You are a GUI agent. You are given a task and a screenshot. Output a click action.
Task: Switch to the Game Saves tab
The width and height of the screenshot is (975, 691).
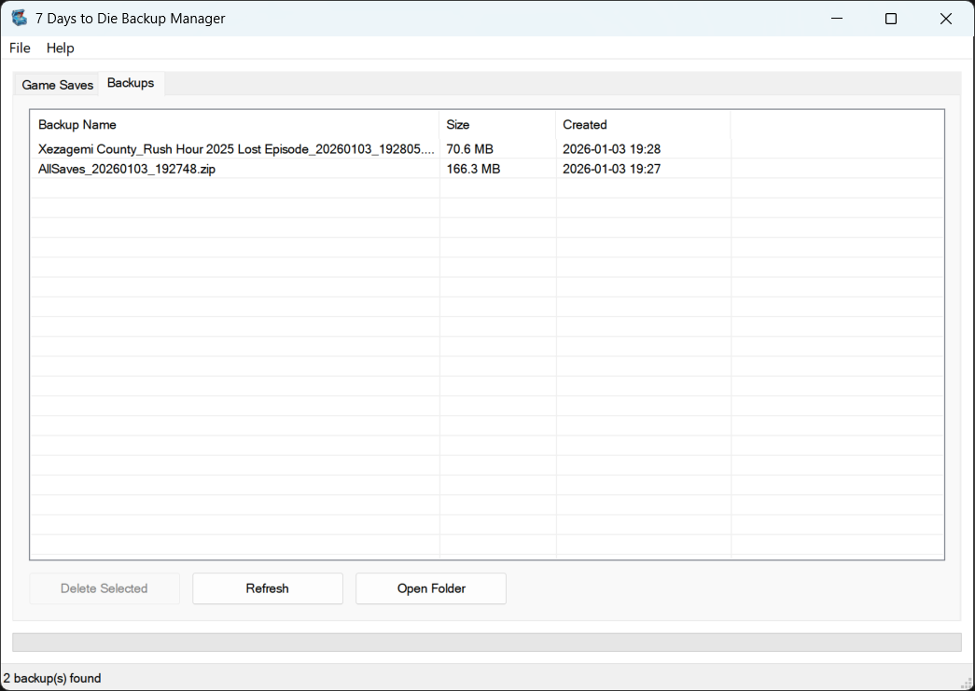pos(58,85)
